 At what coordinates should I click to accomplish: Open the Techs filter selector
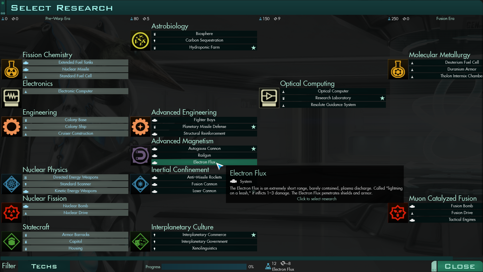pos(44,266)
